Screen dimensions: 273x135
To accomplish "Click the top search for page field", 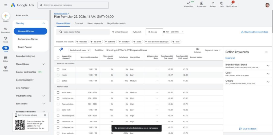I will pyautogui.click(x=73, y=5).
